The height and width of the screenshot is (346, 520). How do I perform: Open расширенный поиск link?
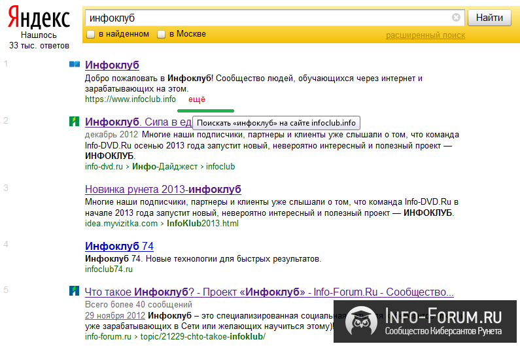click(426, 35)
